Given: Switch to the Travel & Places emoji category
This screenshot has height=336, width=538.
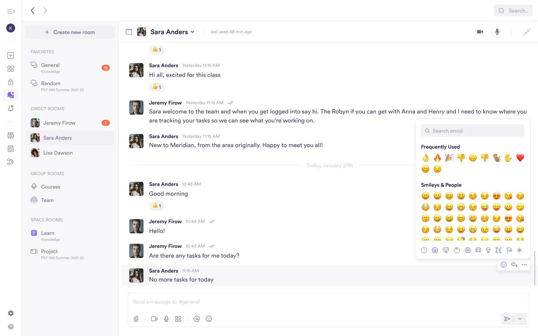Looking at the screenshot, I should coord(478,250).
